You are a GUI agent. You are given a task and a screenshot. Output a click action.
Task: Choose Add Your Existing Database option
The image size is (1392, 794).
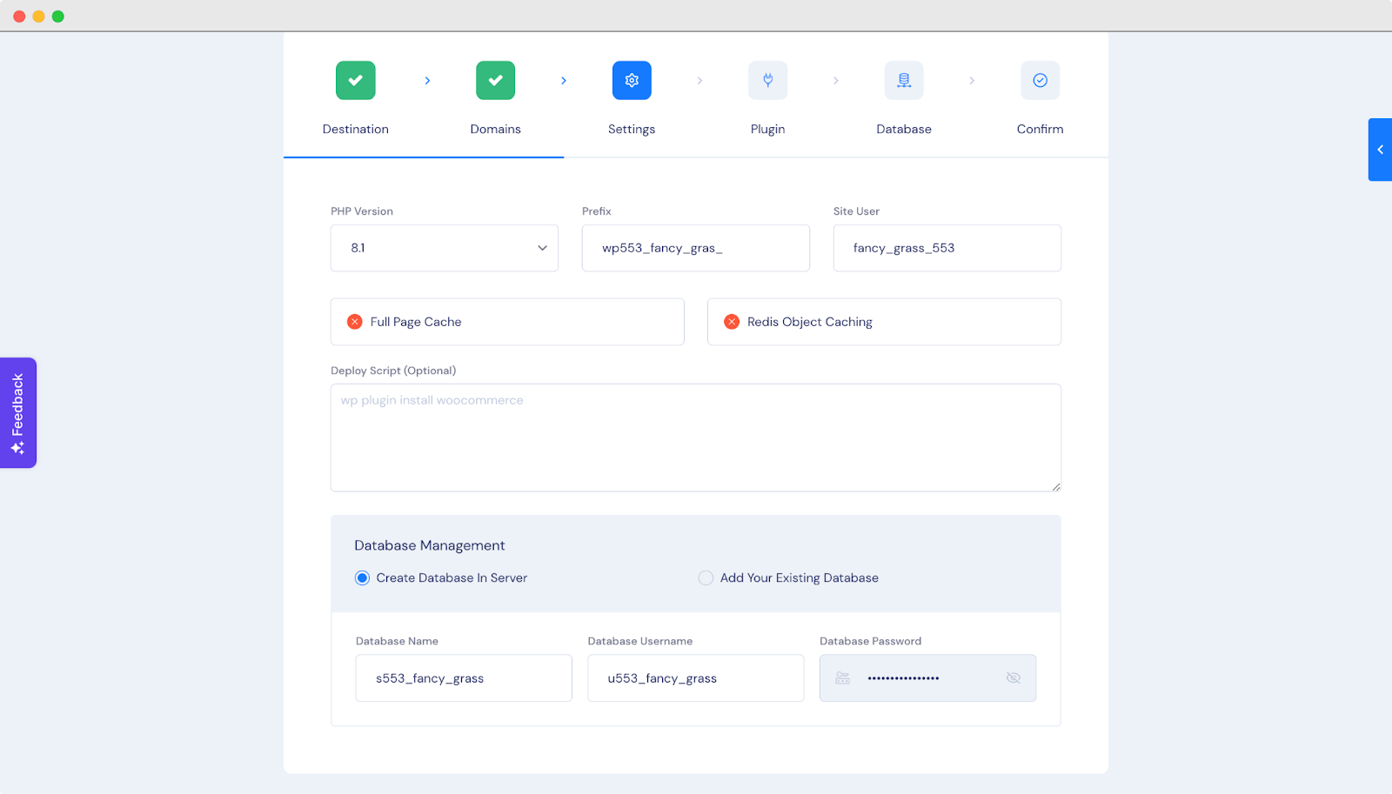[706, 578]
